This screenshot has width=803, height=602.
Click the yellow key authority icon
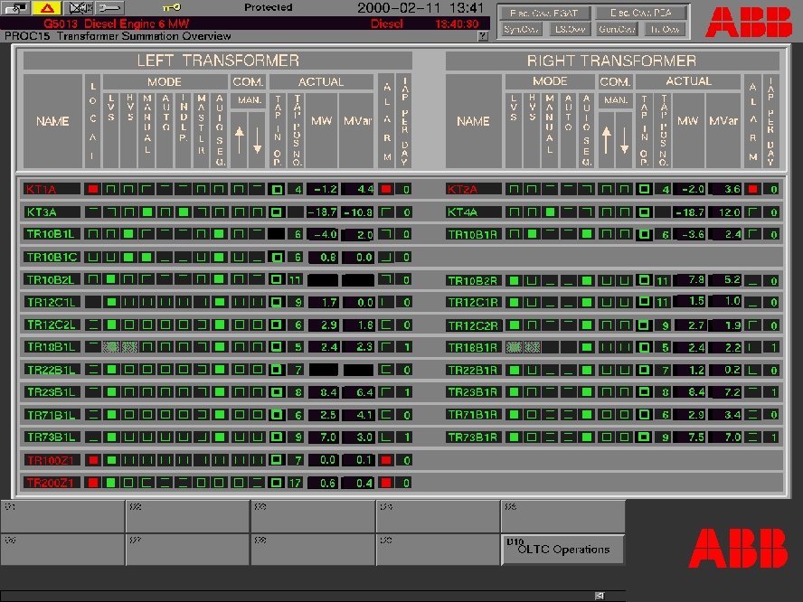[x=172, y=7]
